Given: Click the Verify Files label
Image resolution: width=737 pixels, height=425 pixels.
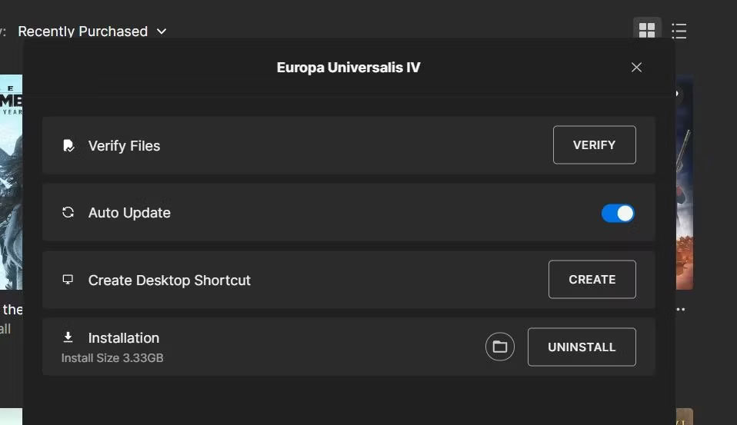Looking at the screenshot, I should click(124, 146).
